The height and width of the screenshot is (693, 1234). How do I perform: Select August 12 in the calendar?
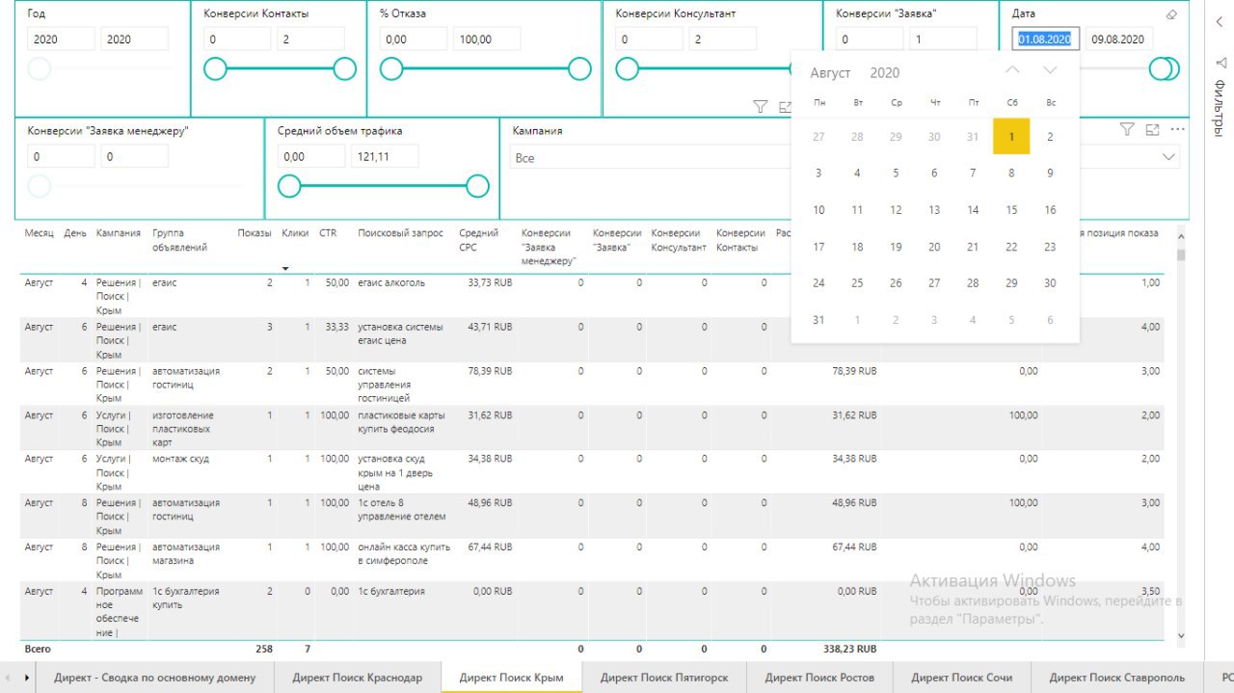pyautogui.click(x=896, y=210)
